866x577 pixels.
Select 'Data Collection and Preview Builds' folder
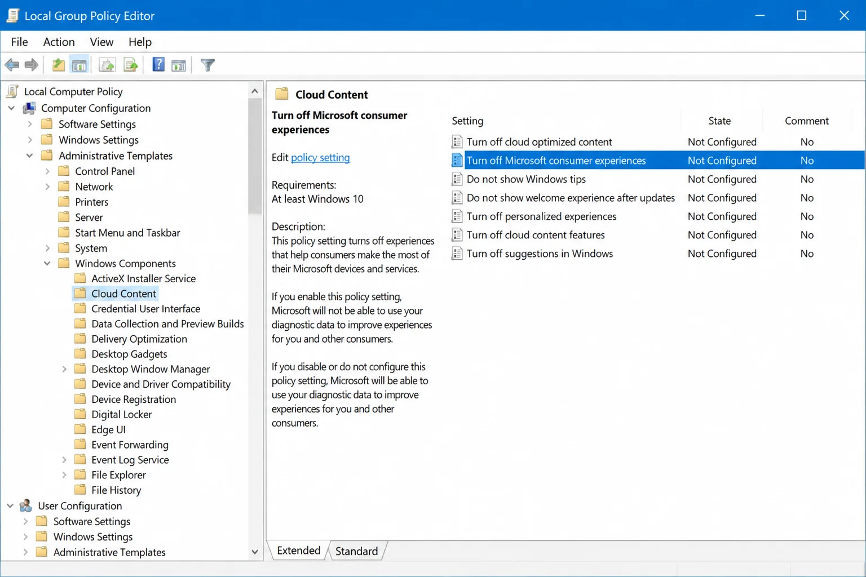point(167,323)
